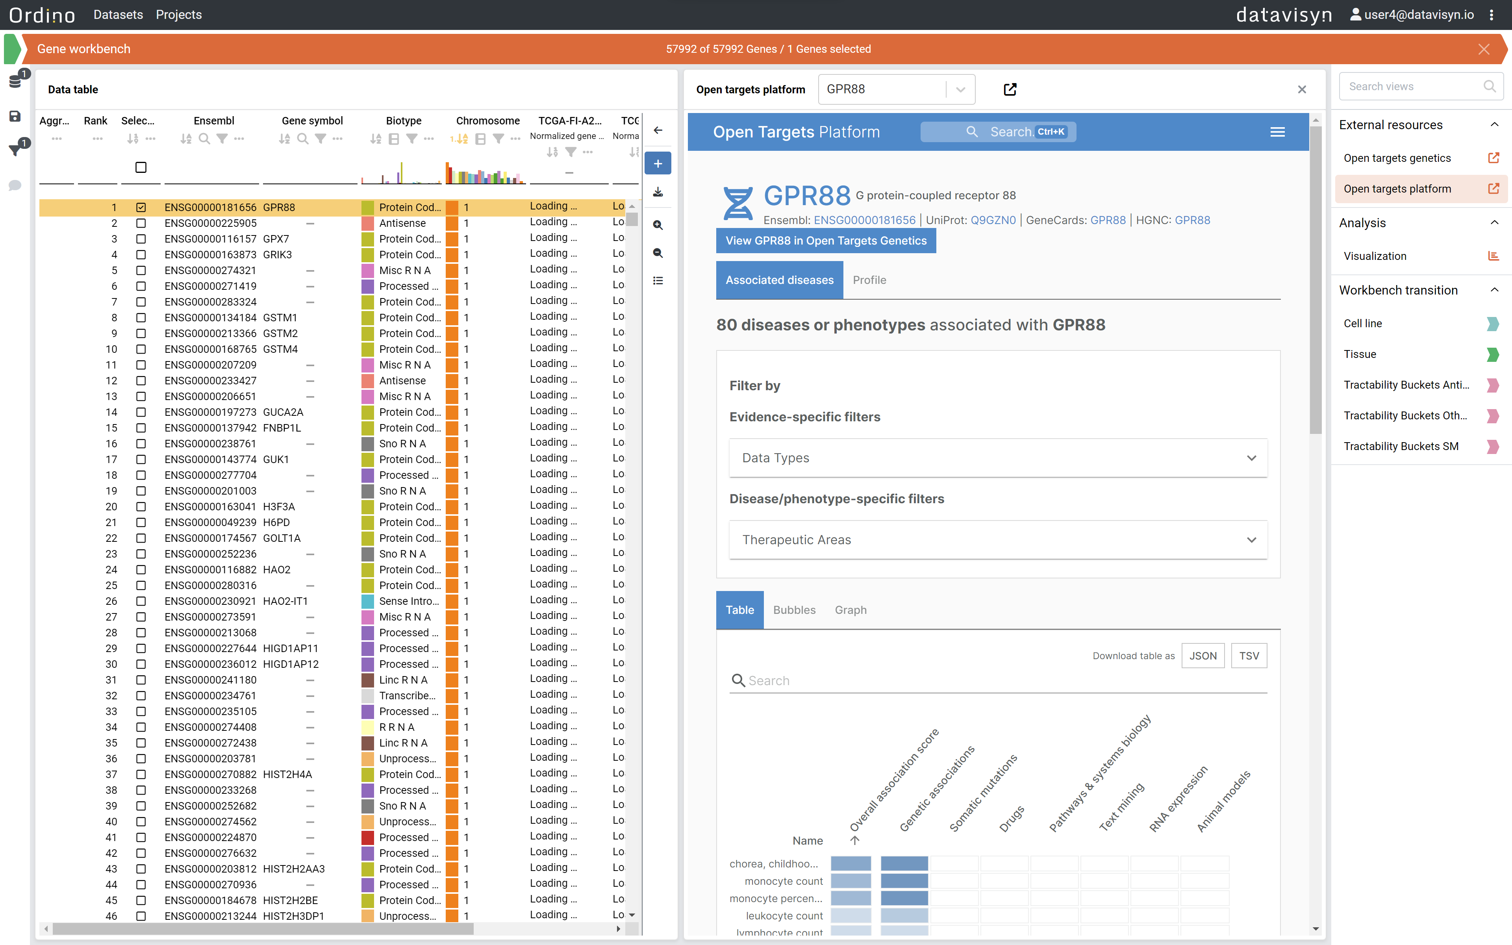Image resolution: width=1512 pixels, height=945 pixels.
Task: Open Open targets genetics view
Action: [x=1421, y=158]
